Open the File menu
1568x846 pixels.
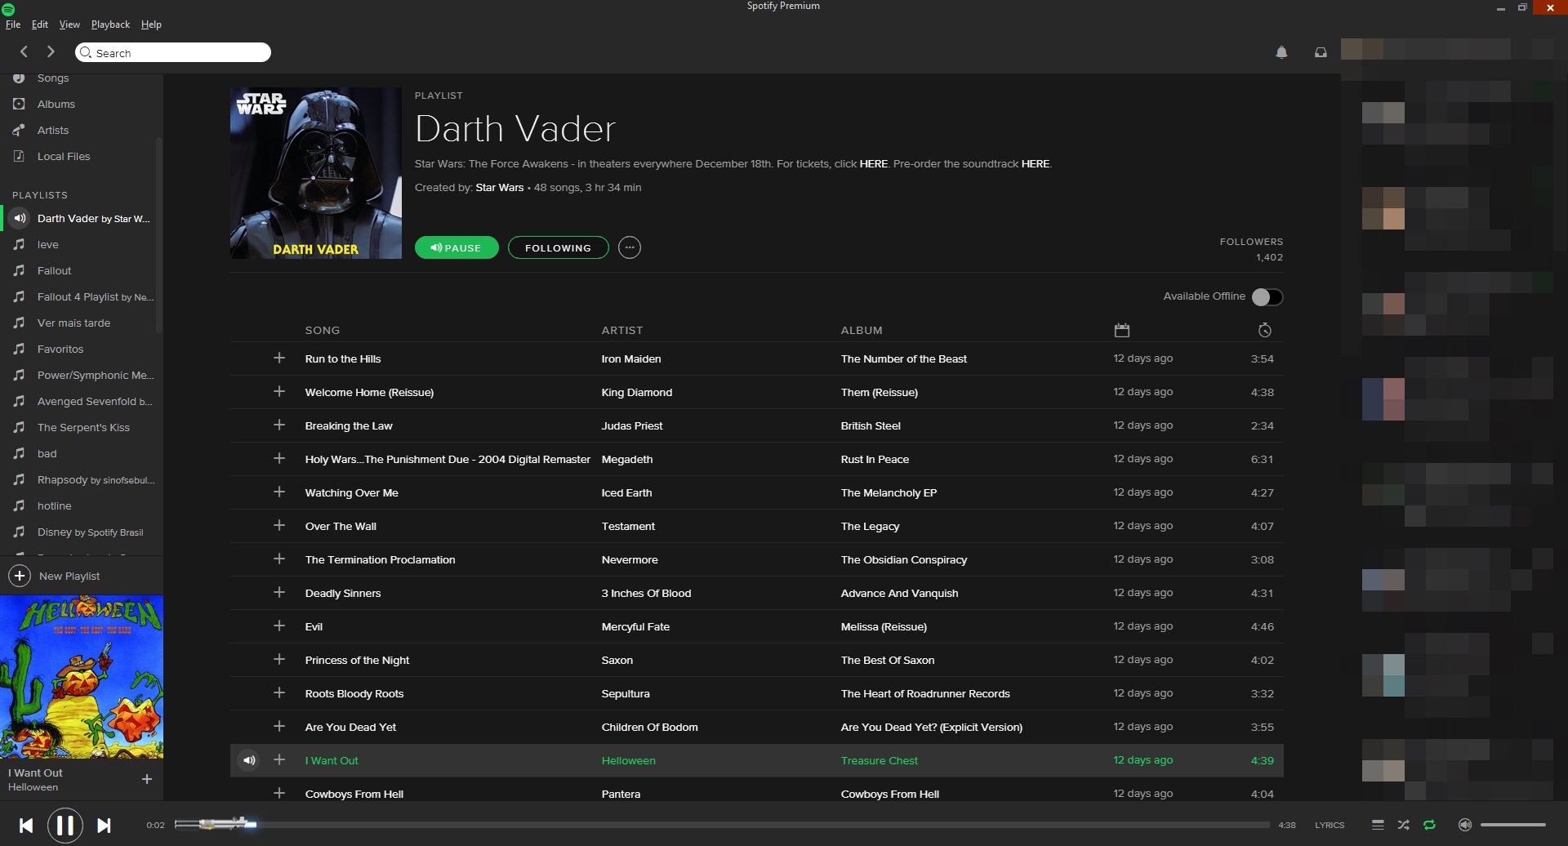point(13,24)
